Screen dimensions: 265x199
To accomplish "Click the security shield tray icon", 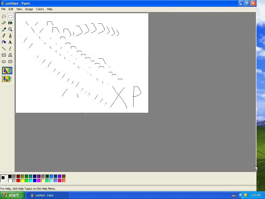I will pyautogui.click(x=246, y=195).
